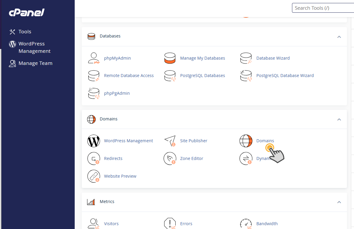Open the phpPgAdmin link
Viewport: 354px width, 229px height.
(117, 94)
